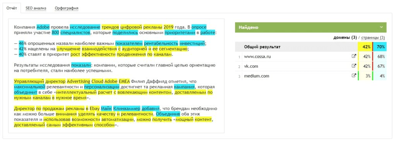
Task: Open external link icon for www.cossa.ru
Action: point(354,57)
